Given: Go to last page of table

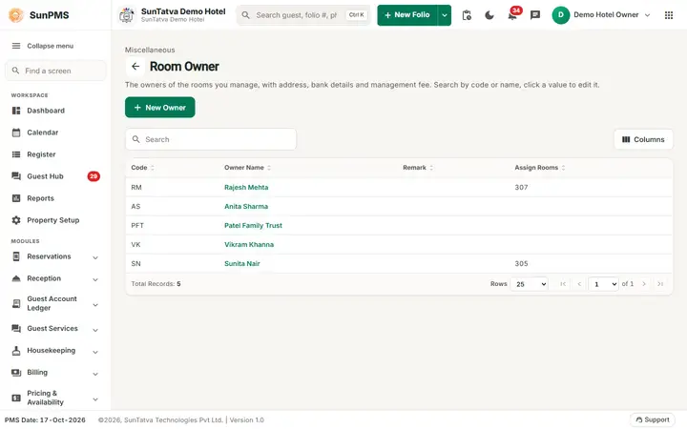Looking at the screenshot, I should tap(660, 284).
